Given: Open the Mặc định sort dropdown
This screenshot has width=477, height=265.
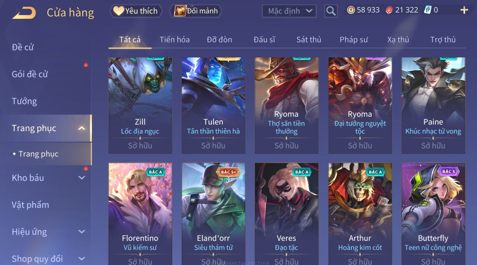Looking at the screenshot, I should pos(289,11).
